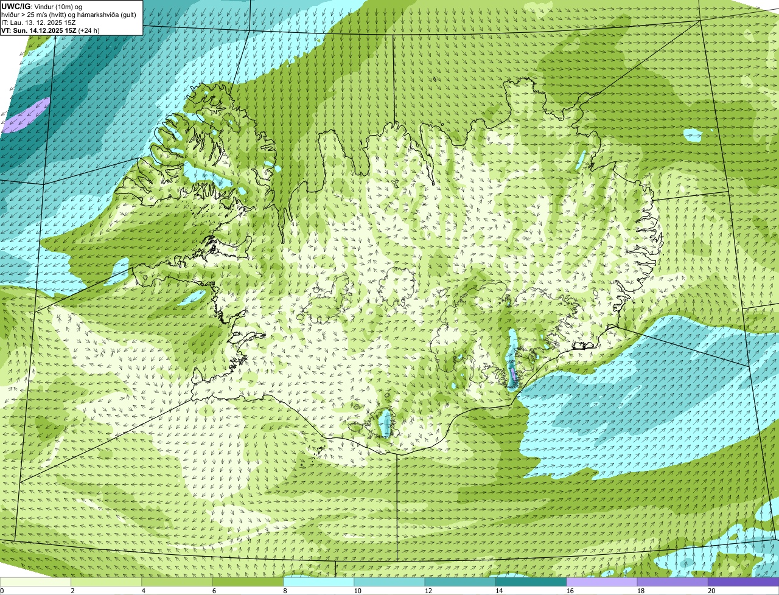
Task: Click the 0–2 m/s pale yellow legend swatch
Action: point(35,582)
